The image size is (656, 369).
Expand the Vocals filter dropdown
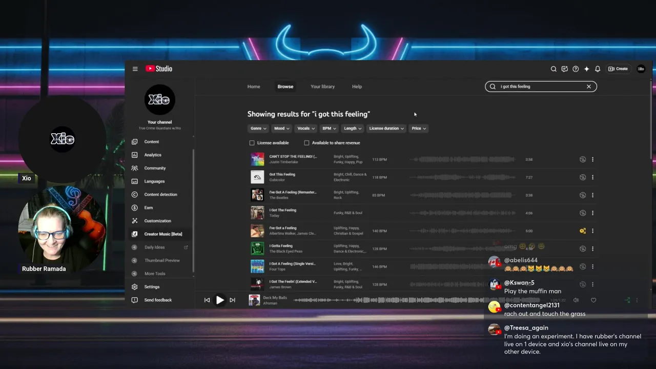[x=306, y=129]
